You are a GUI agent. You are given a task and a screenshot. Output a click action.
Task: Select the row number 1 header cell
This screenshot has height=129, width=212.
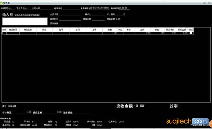4,33
